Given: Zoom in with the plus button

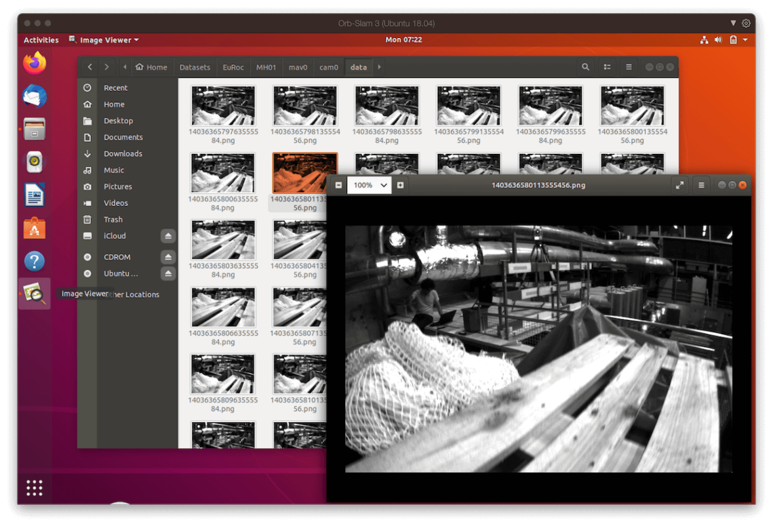Looking at the screenshot, I should tap(400, 185).
